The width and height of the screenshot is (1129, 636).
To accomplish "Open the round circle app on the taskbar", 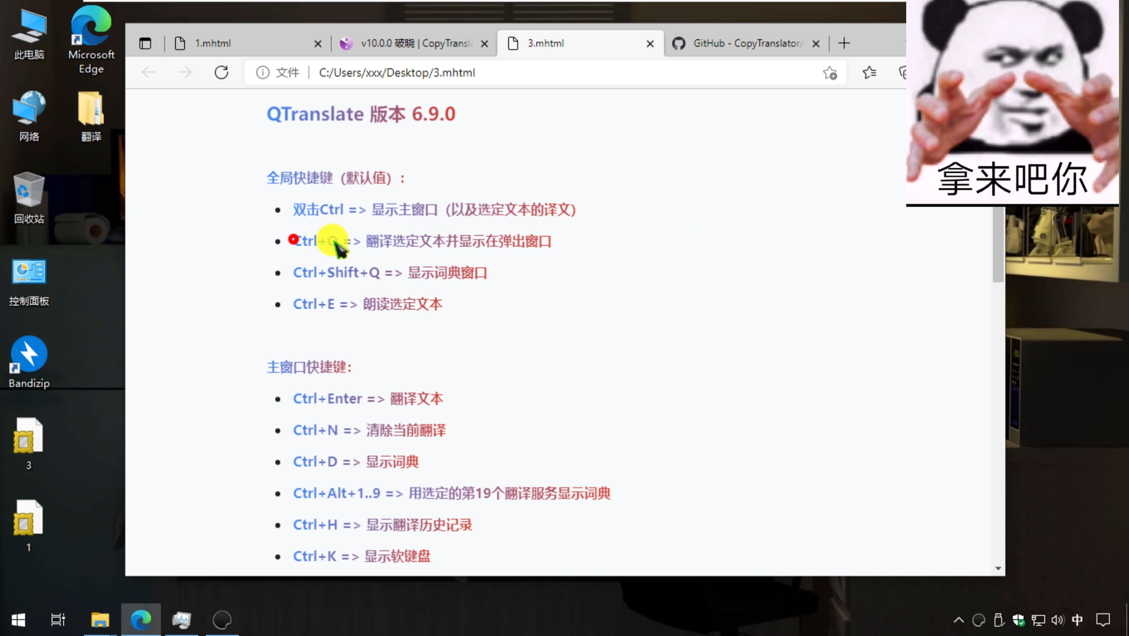I will [222, 620].
